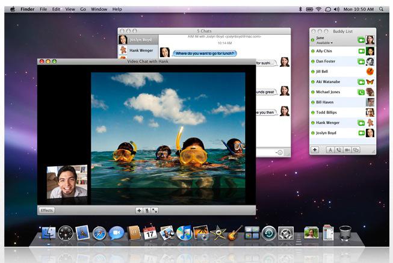This screenshot has height=263, width=393.
Task: Add a participant using plus button in video chat
Action: pos(139,211)
